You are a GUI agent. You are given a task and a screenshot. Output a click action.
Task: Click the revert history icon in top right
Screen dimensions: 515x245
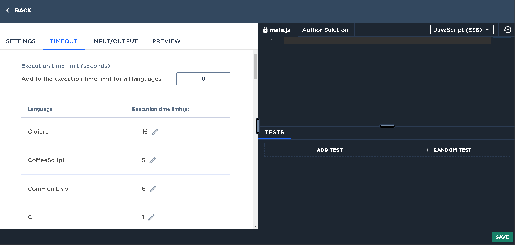click(507, 30)
